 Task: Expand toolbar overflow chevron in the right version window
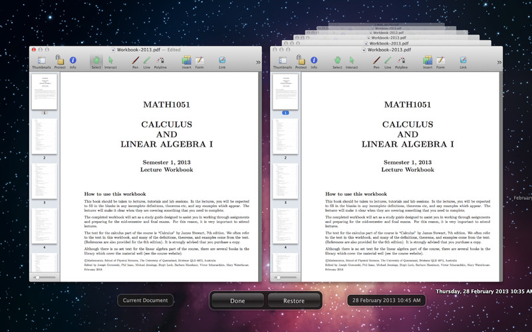(x=499, y=62)
